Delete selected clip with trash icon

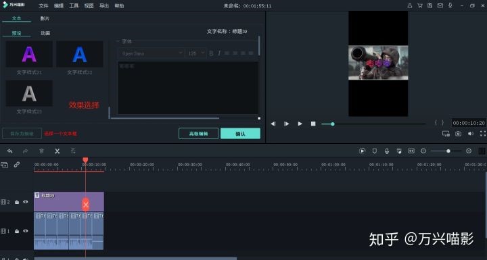pyautogui.click(x=41, y=151)
